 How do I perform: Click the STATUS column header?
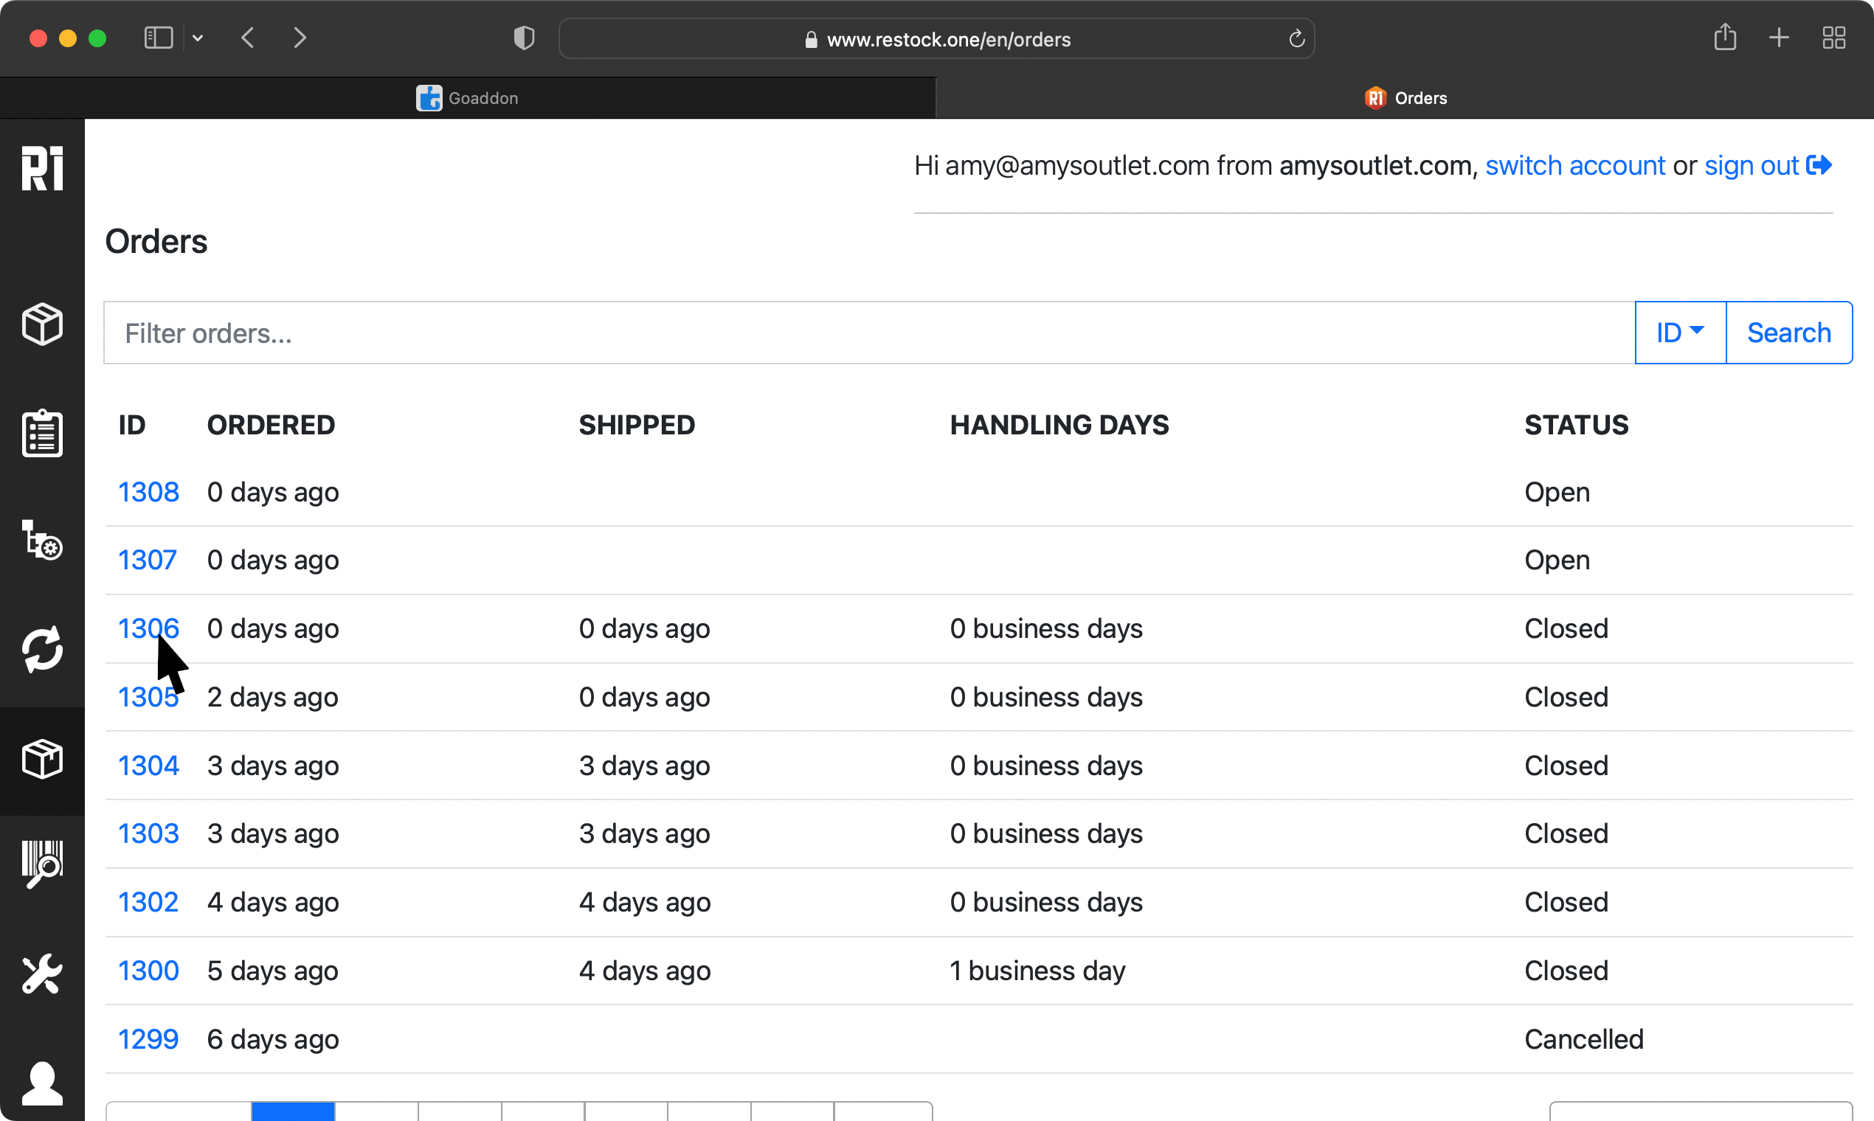pos(1576,426)
